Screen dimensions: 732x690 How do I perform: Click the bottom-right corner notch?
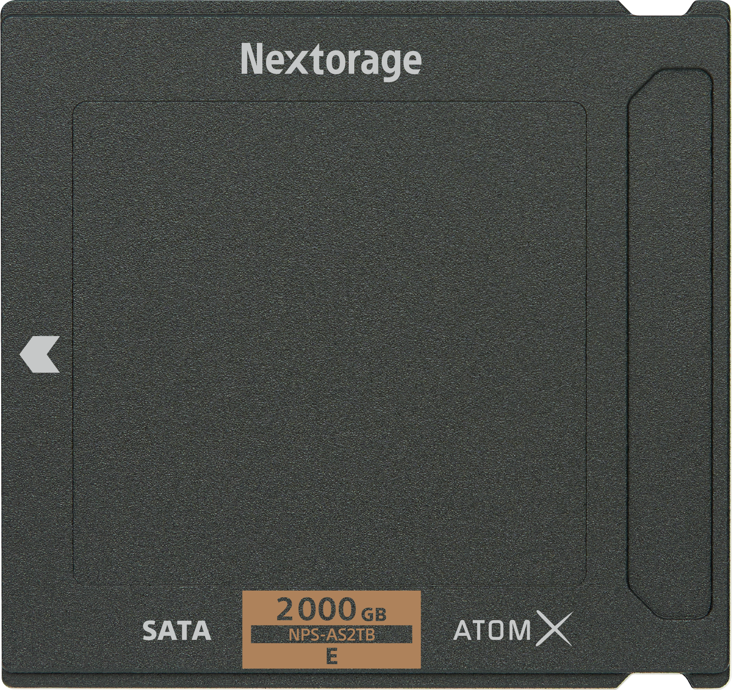click(656, 682)
